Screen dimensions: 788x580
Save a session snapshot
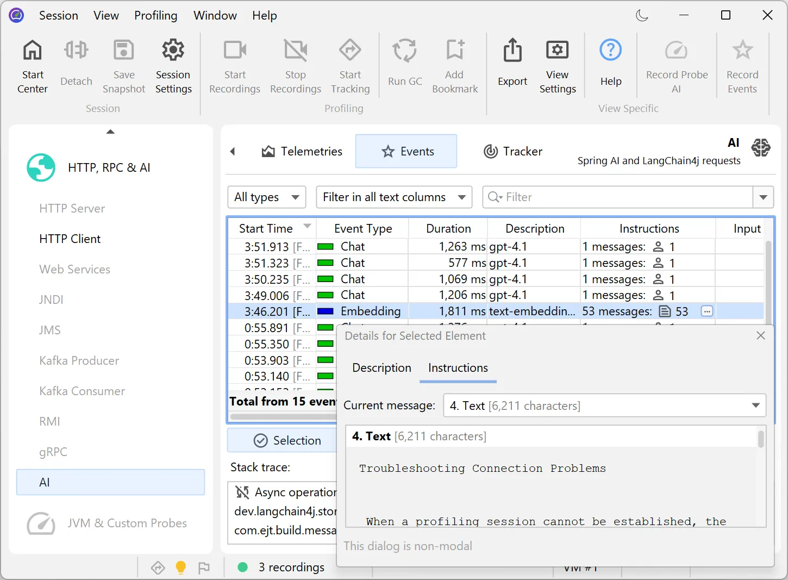123,65
